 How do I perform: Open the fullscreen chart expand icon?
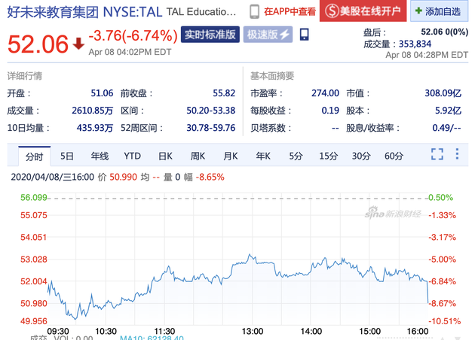437,155
